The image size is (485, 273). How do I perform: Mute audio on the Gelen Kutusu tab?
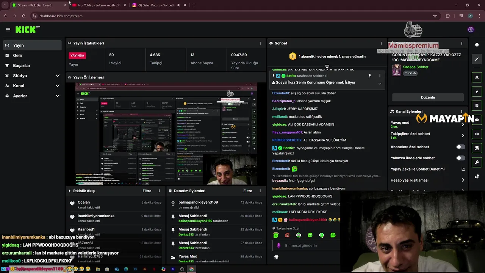pos(178,5)
